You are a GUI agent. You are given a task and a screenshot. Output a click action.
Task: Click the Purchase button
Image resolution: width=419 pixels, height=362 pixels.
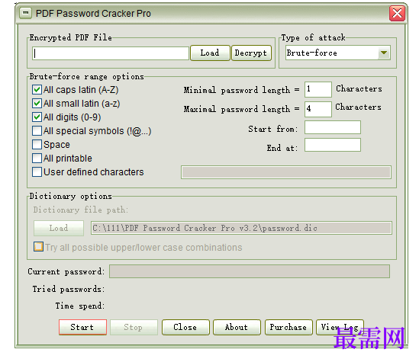(x=288, y=327)
